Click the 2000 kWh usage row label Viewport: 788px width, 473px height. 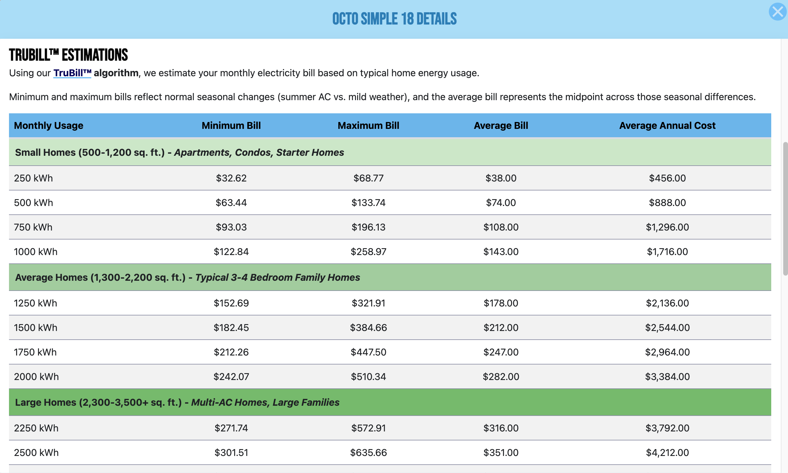pos(37,376)
